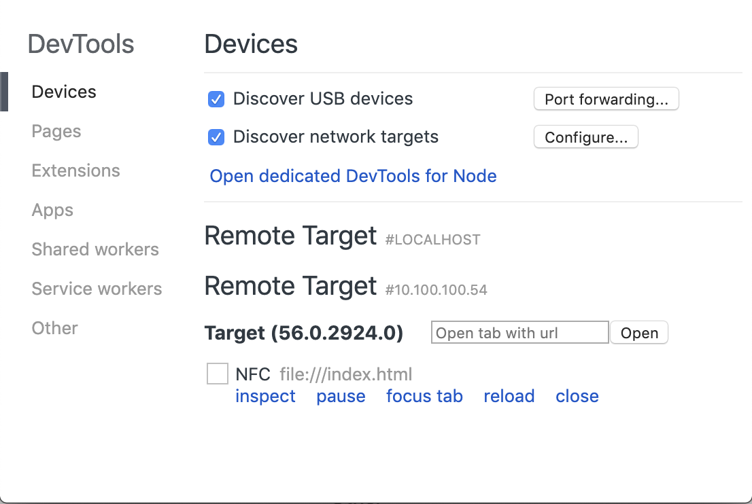Reload the NFC target page
The width and height of the screenshot is (752, 504).
[509, 396]
